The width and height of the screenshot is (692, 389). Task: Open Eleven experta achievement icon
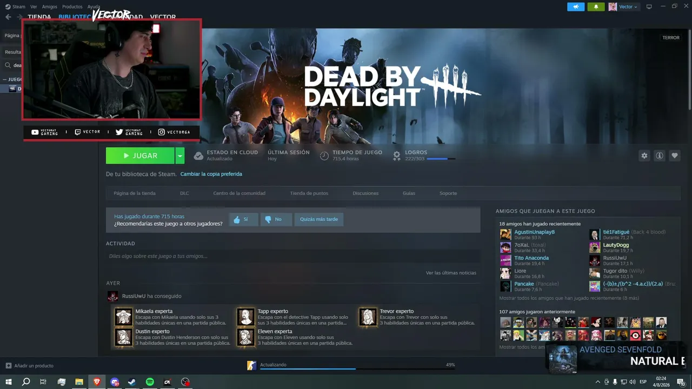246,337
